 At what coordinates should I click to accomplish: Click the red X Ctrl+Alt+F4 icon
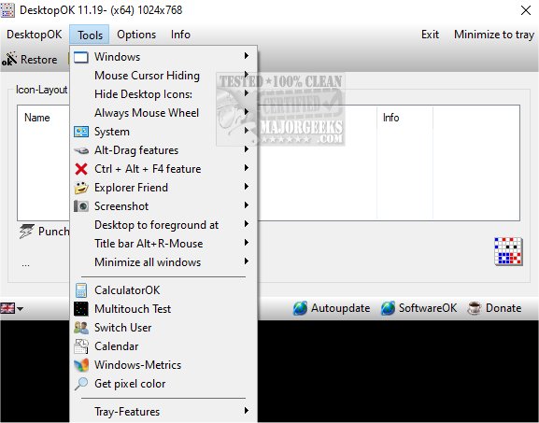click(81, 169)
